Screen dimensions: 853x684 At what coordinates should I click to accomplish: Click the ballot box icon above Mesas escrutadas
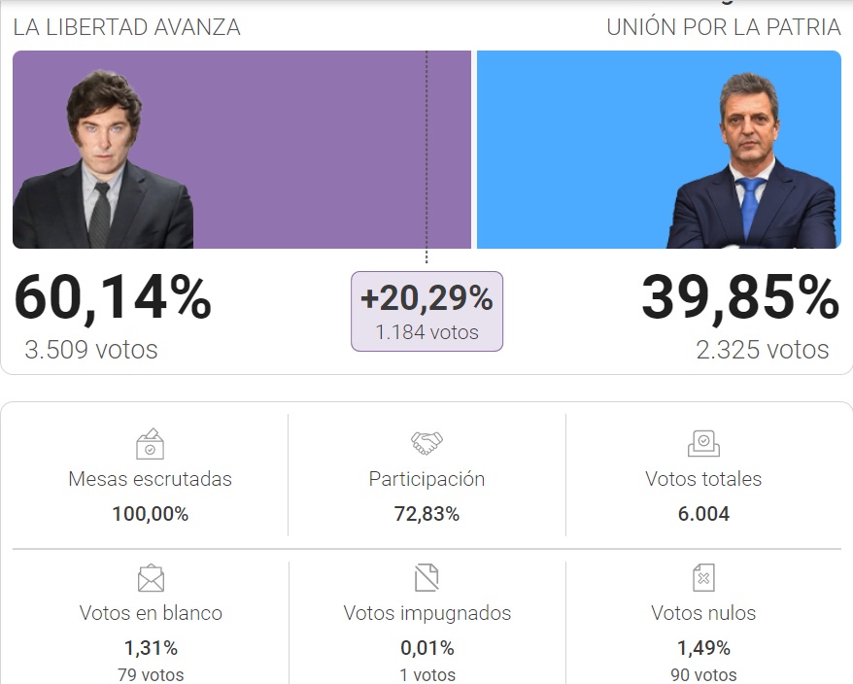[x=150, y=443]
